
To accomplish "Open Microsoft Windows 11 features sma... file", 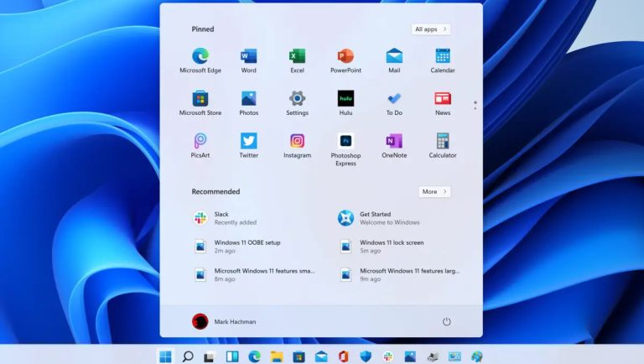I will [x=254, y=275].
